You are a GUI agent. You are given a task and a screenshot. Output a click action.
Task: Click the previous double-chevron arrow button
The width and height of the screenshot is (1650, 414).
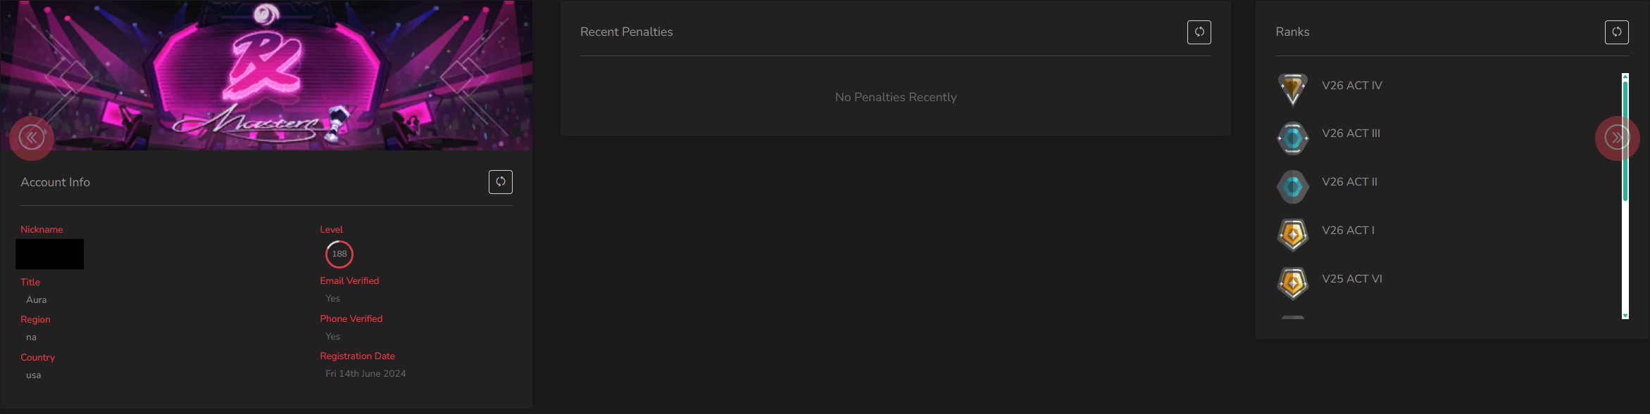coord(32,138)
